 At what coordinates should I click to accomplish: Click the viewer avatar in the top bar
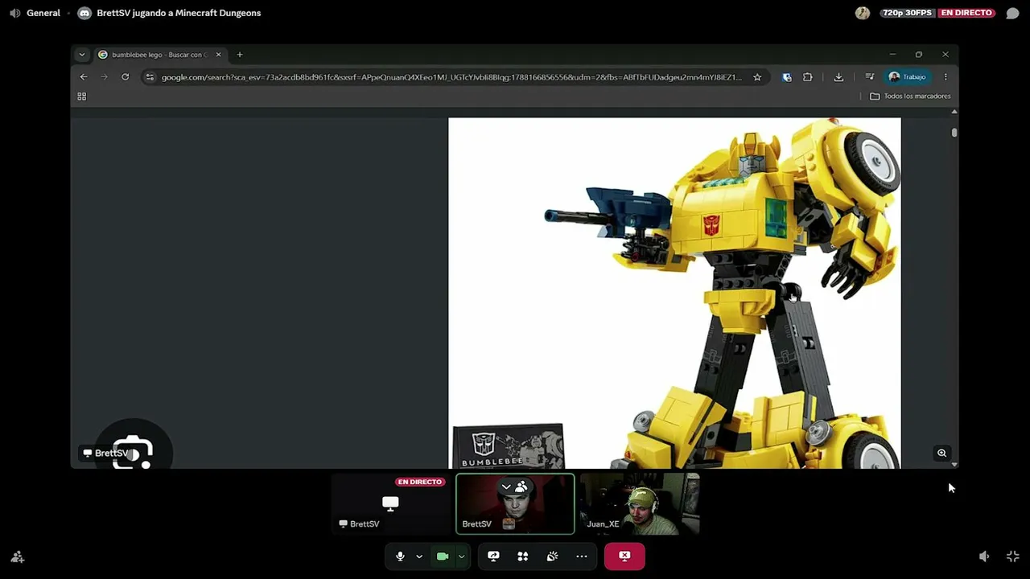point(863,13)
